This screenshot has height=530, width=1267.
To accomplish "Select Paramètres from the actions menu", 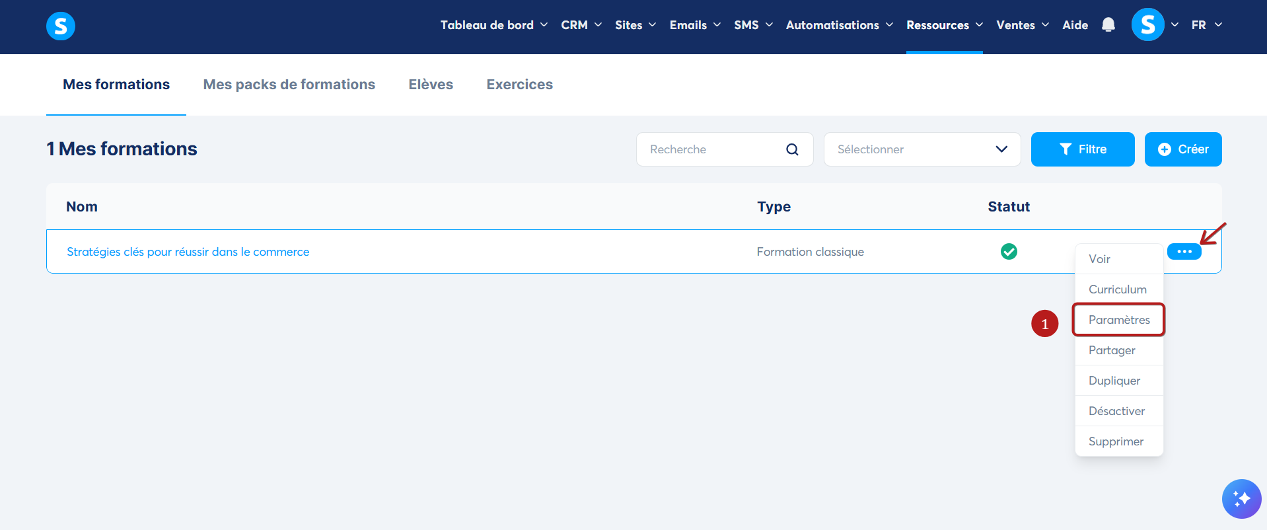I will (1119, 320).
